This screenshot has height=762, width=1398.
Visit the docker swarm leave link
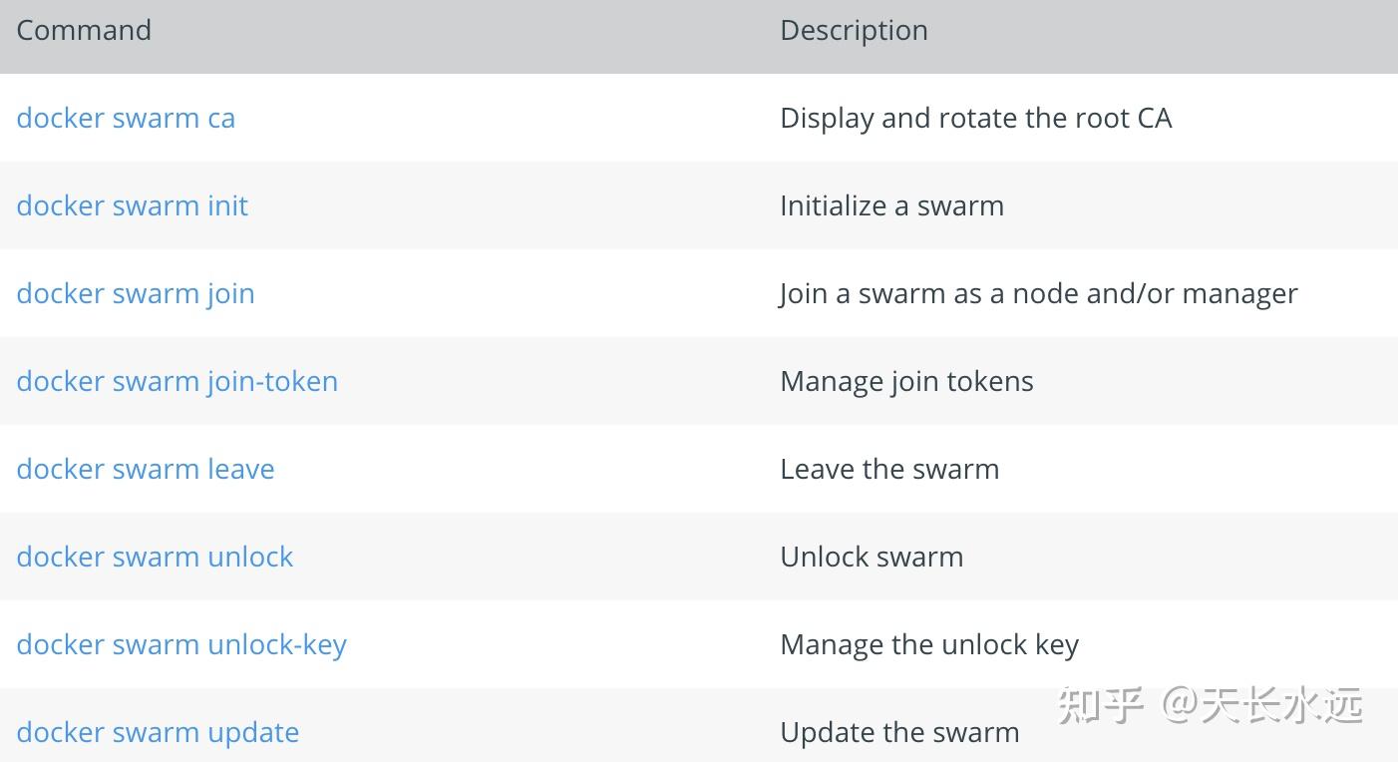tap(146, 469)
